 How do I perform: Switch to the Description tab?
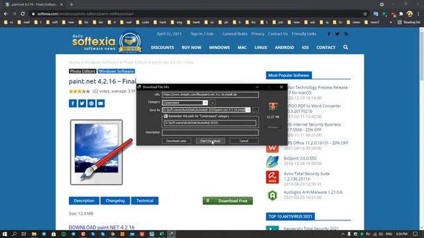pos(84,201)
